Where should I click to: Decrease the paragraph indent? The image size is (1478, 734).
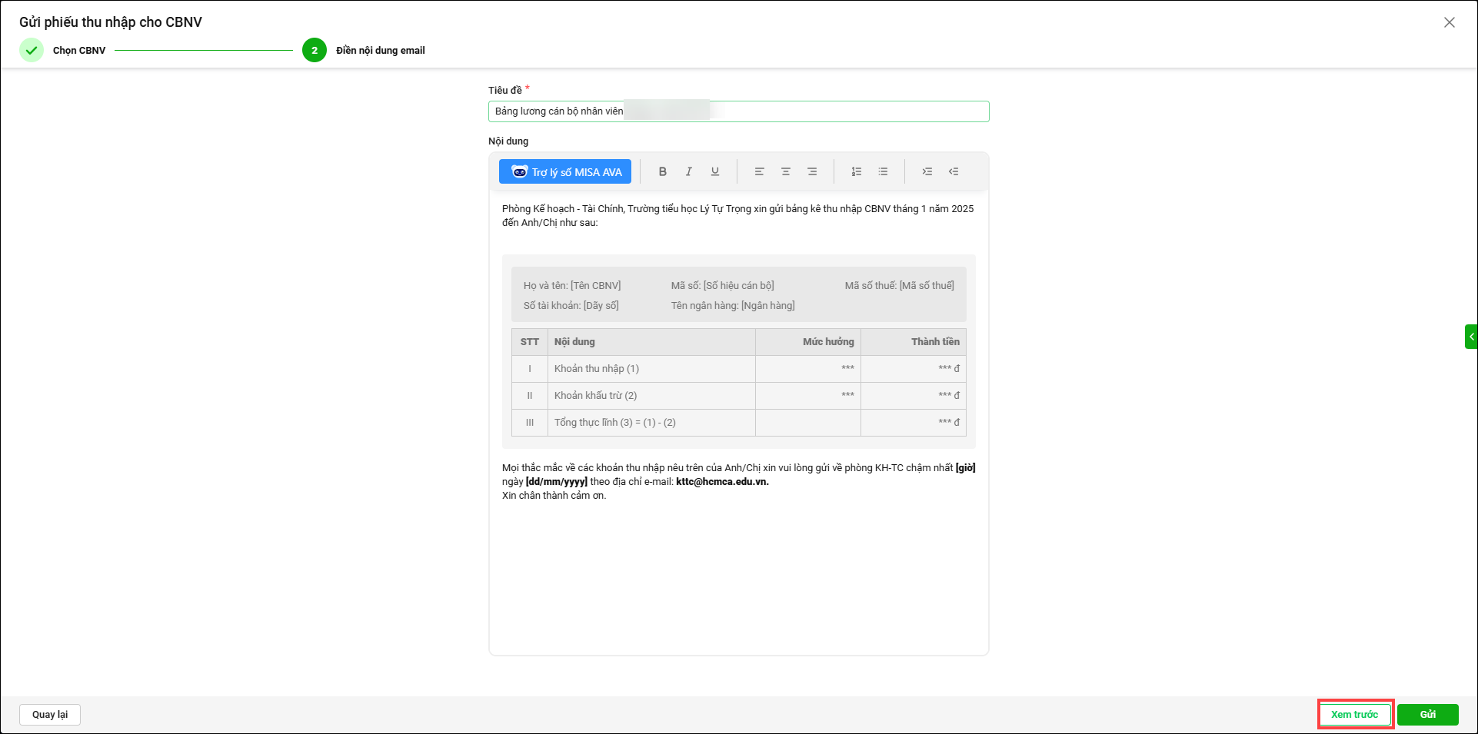tap(954, 171)
